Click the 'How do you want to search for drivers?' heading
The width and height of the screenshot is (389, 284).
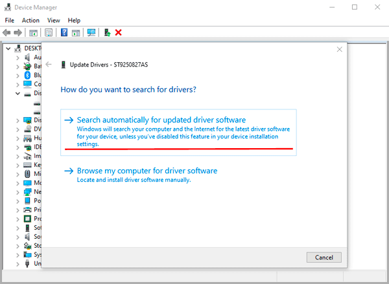[128, 89]
